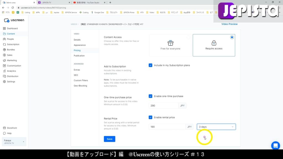Open the Storefront shop icon
This screenshot has height=159, width=283.
click(4, 128)
